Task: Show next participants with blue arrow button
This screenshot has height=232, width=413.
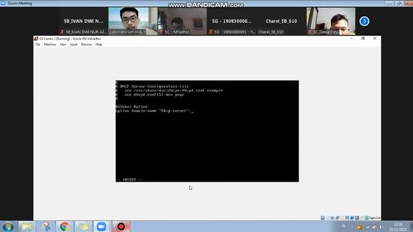Action: tap(364, 21)
